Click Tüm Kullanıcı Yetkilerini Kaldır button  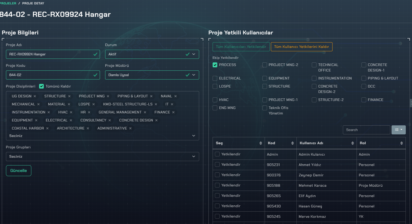click(x=301, y=47)
